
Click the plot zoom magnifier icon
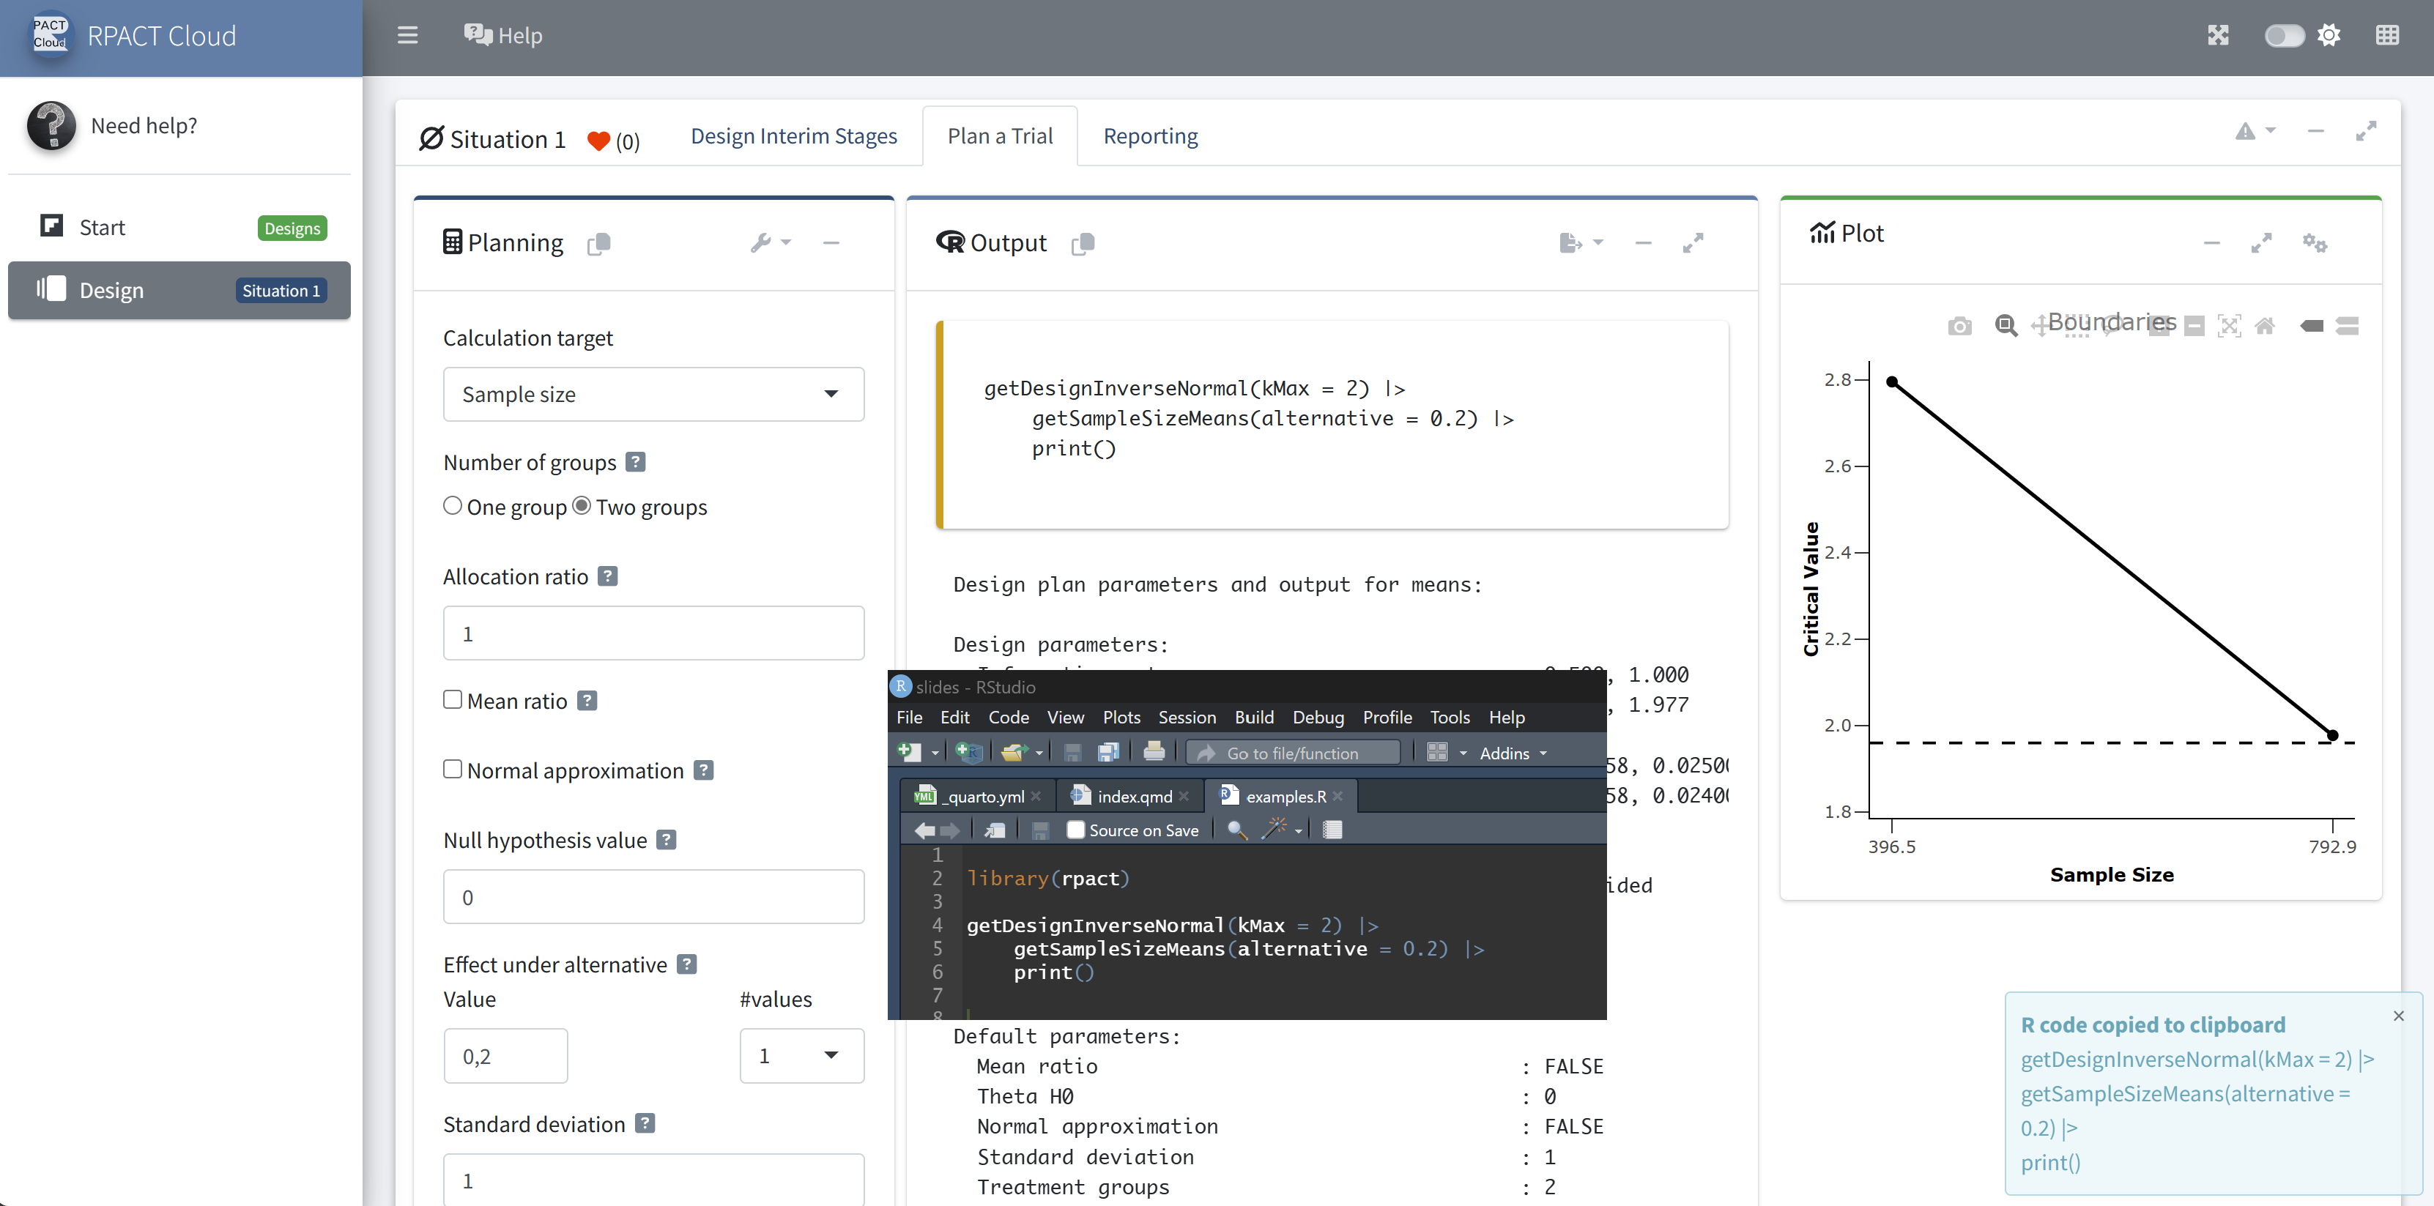click(x=2005, y=326)
